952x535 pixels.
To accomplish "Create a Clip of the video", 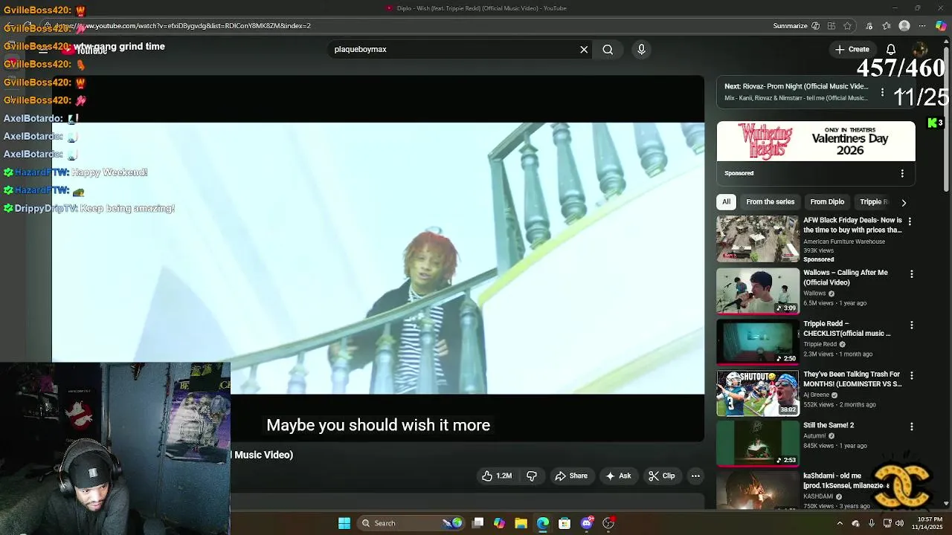I will pos(661,476).
